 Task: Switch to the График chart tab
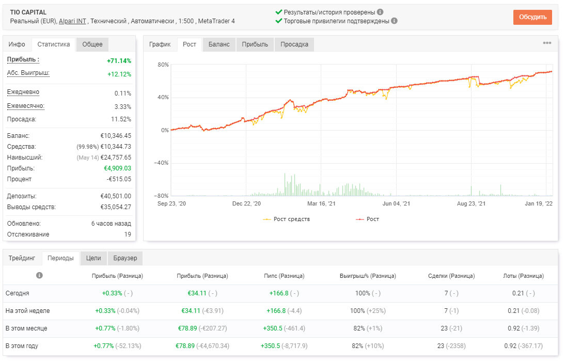[x=160, y=44]
